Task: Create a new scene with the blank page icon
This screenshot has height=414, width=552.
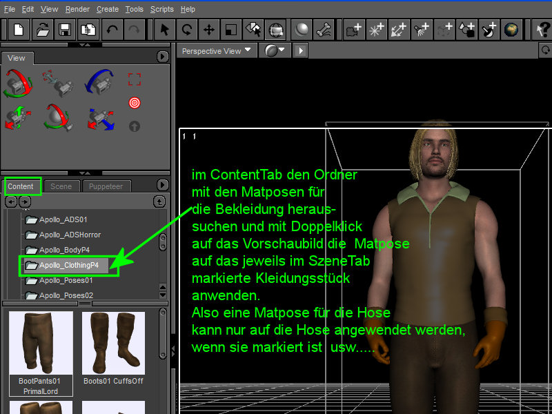Action: (x=19, y=30)
